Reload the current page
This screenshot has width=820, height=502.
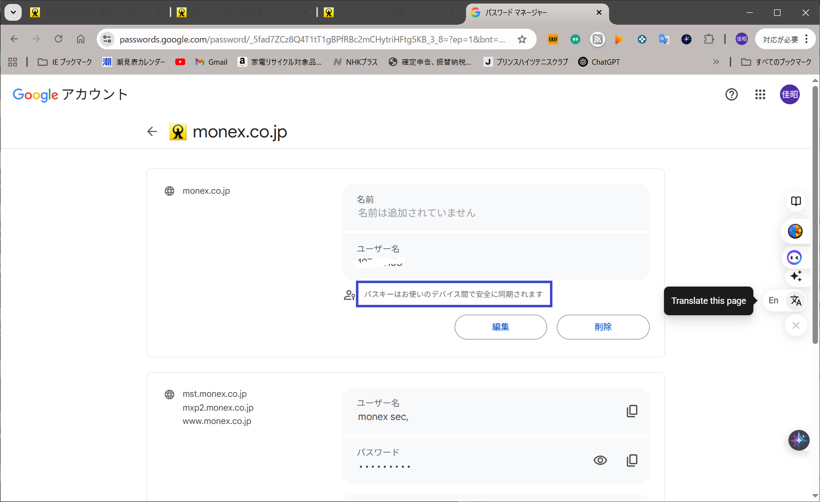[59, 39]
